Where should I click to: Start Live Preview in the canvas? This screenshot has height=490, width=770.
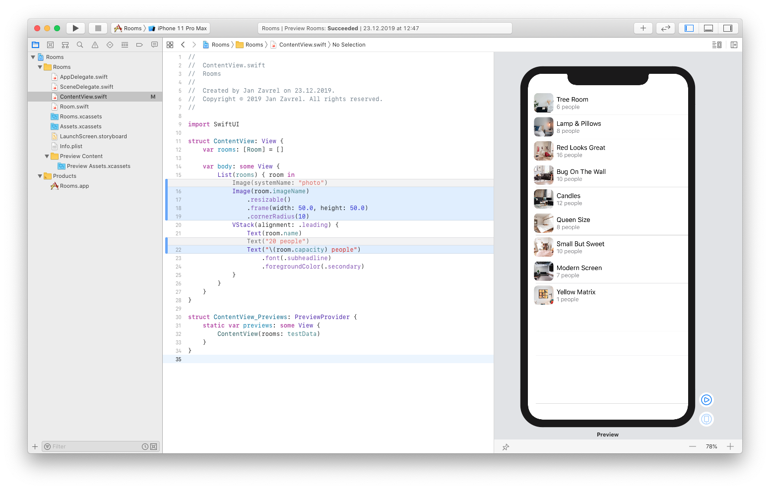click(x=706, y=400)
